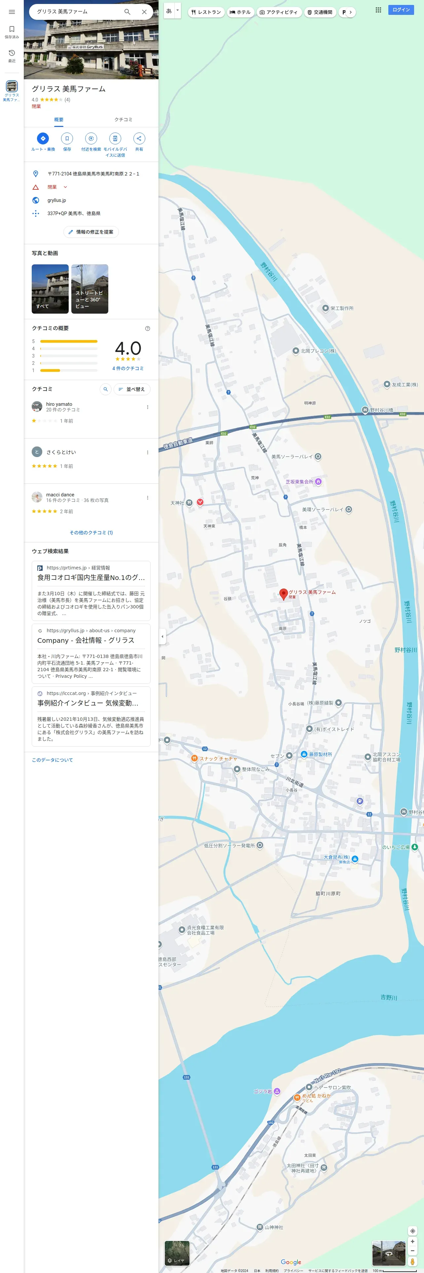The height and width of the screenshot is (1273, 424).
Task: Open the hamburger main menu
Action: coord(12,12)
